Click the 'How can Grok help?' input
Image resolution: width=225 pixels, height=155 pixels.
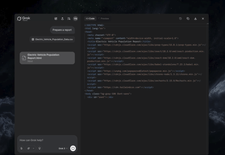[47, 140]
